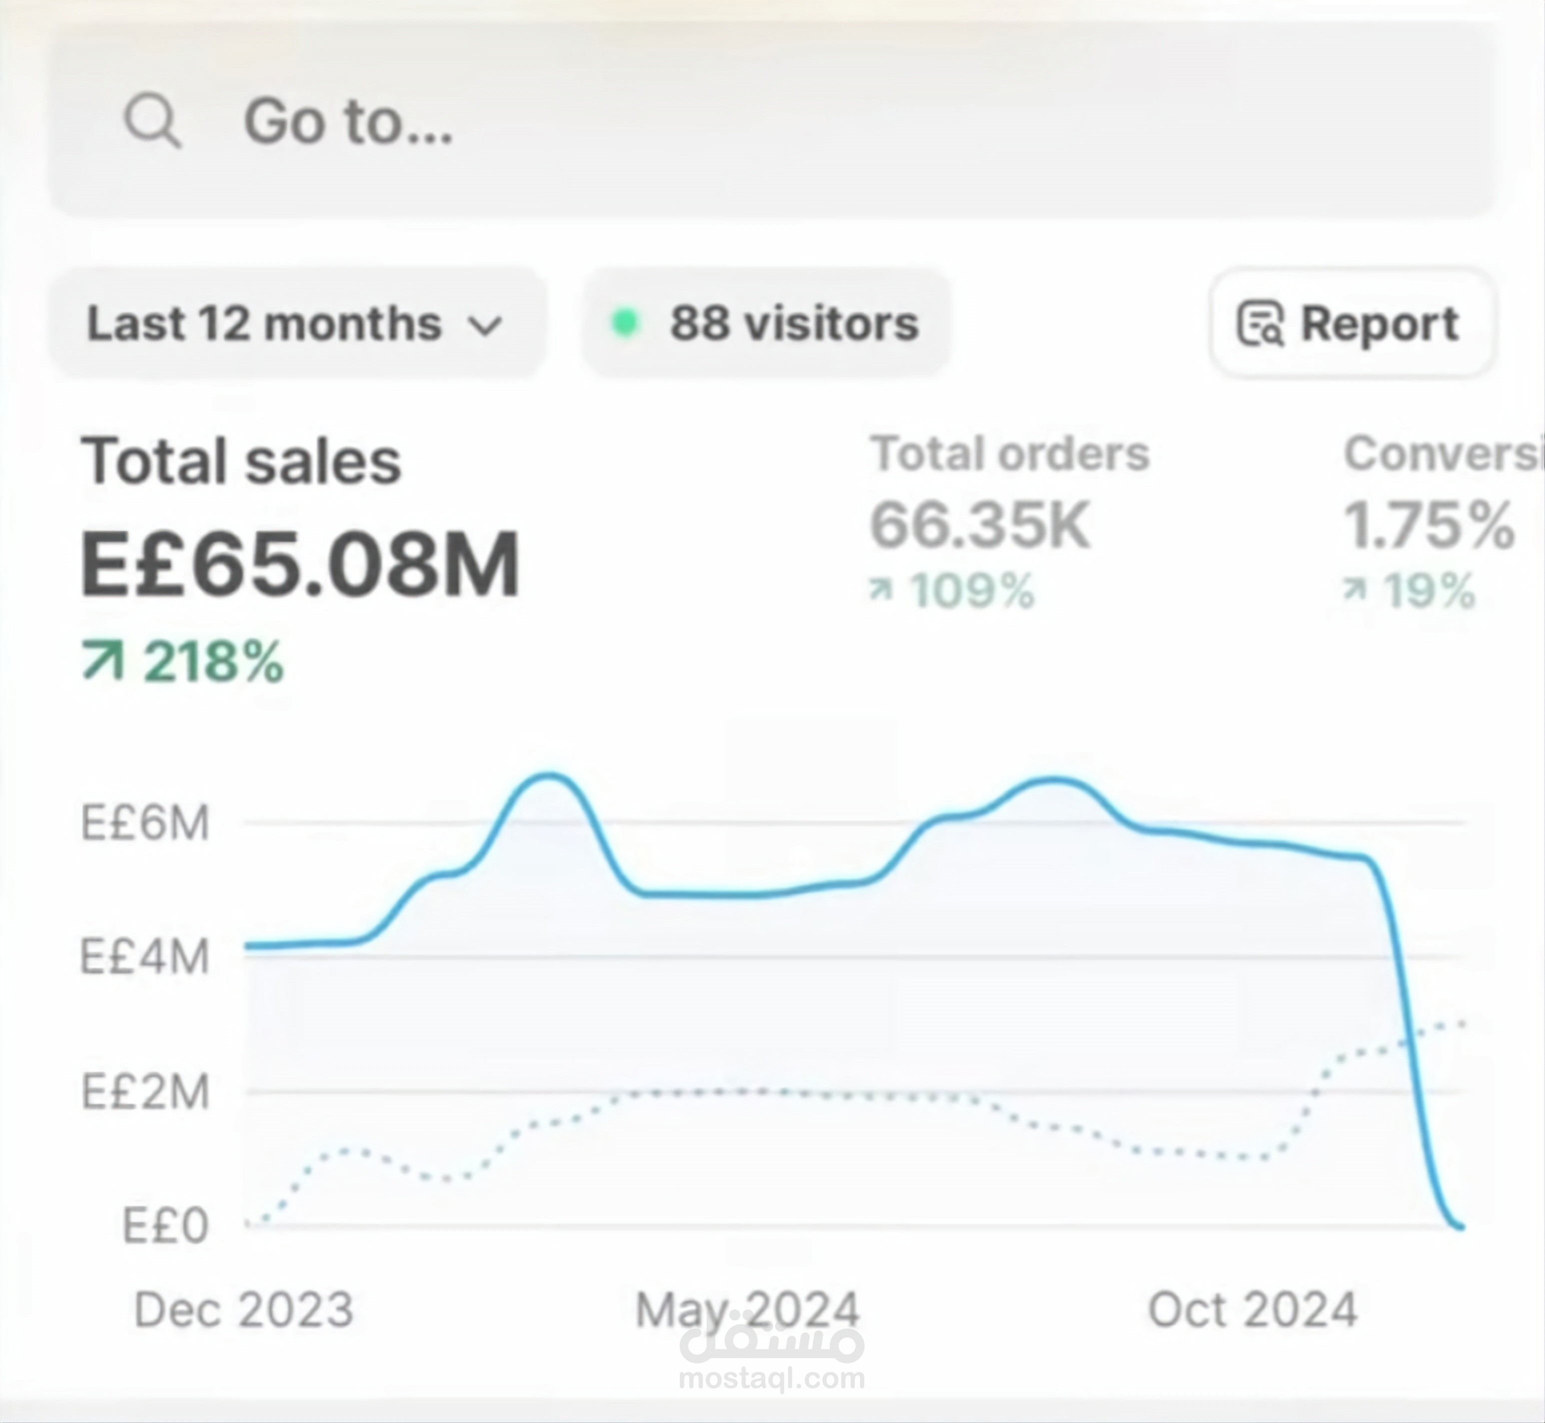Select the Conversion rate metric
Image resolution: width=1545 pixels, height=1423 pixels.
pos(1444,454)
